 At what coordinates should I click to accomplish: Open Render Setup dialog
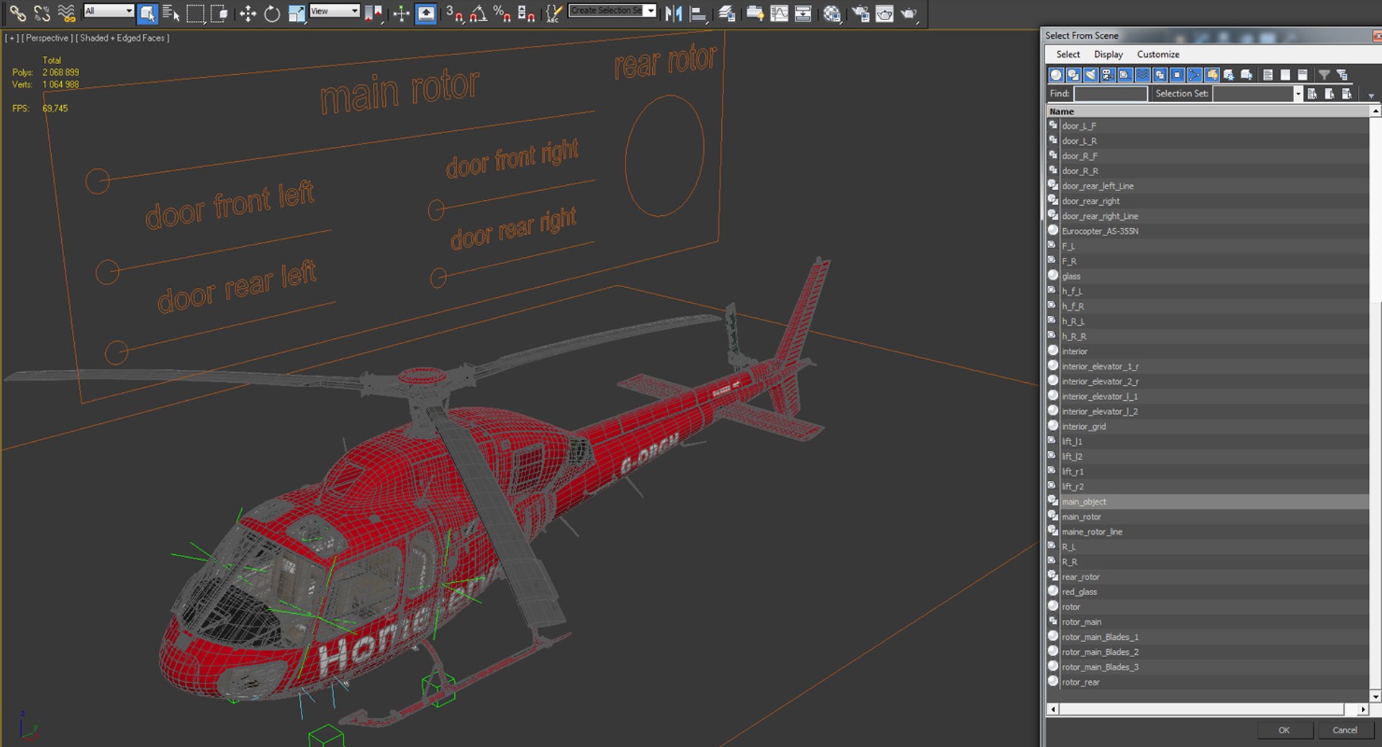click(x=860, y=13)
